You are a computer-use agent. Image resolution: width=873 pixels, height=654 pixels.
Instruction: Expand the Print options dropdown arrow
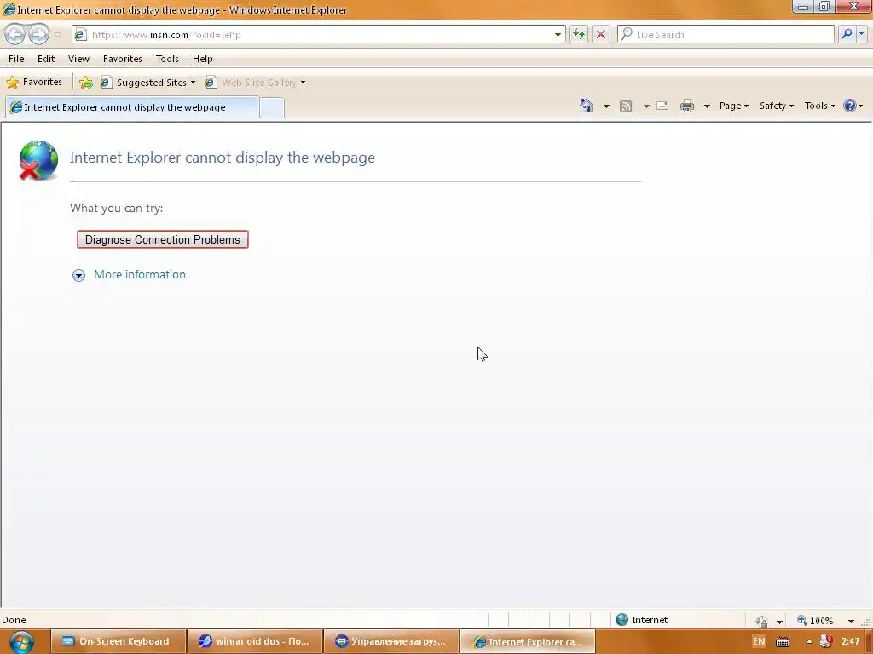pos(707,106)
